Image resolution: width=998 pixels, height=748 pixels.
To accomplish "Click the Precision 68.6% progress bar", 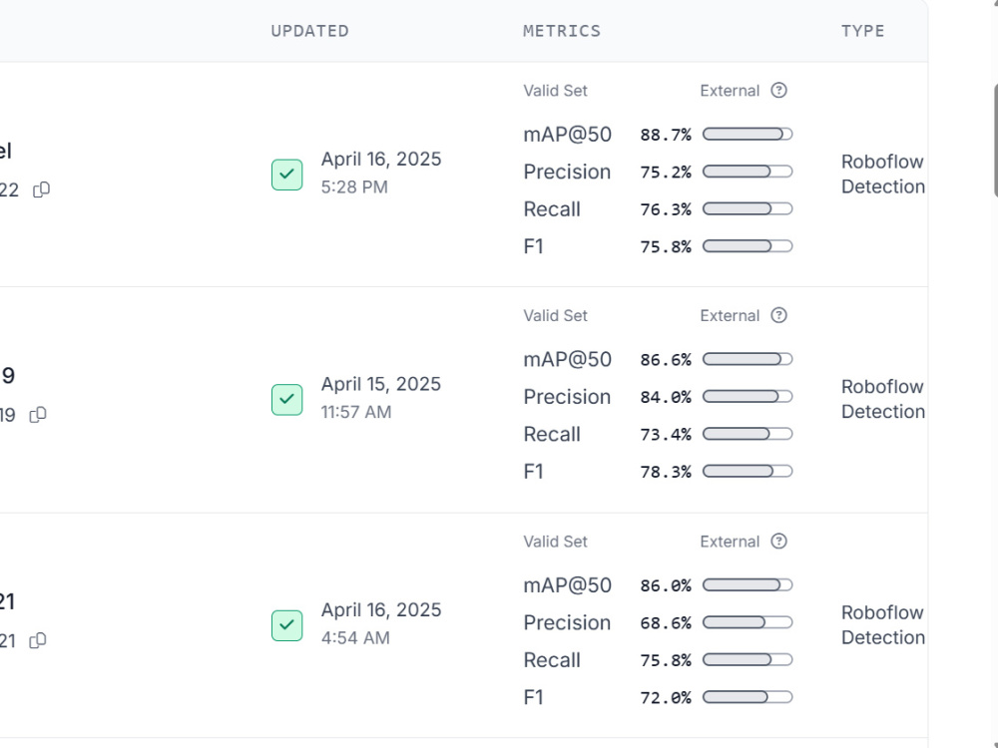I will coord(748,622).
